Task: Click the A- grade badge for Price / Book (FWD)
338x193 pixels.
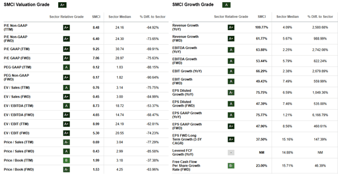Action: (x=67, y=170)
